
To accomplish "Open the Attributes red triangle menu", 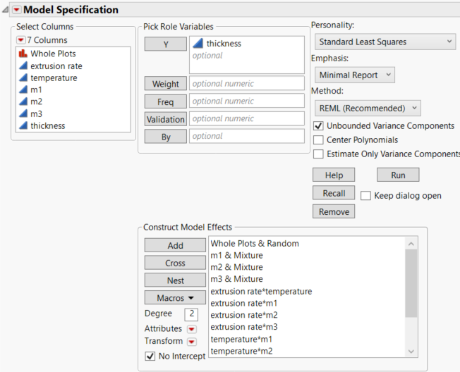I will (191, 329).
